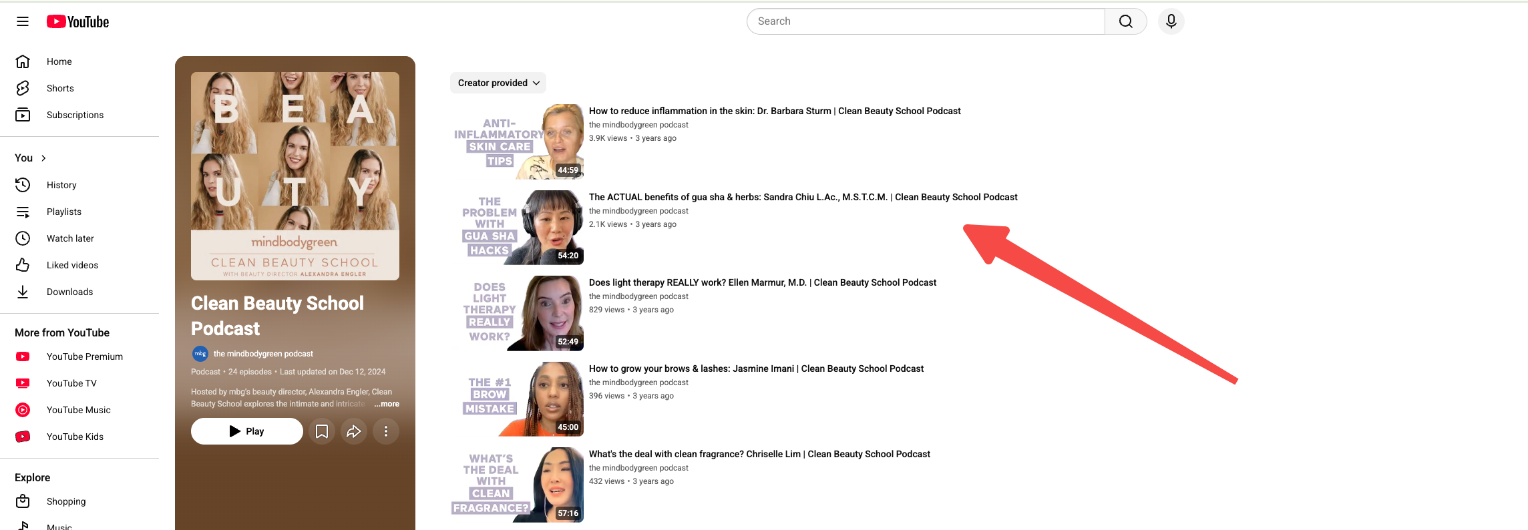Open the light therapy Ellen Marmur episode title

tap(763, 282)
